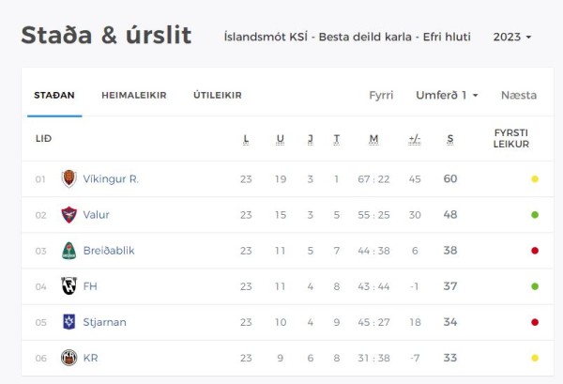Open the 2023 season dropdown
The height and width of the screenshot is (384, 563).
pyautogui.click(x=512, y=37)
